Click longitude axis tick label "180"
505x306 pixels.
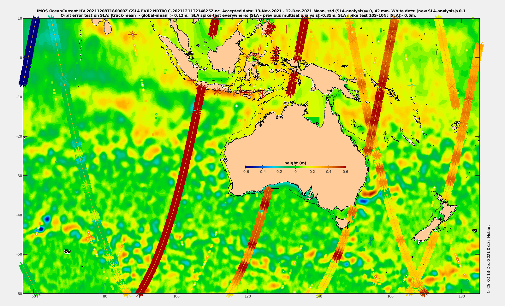[462, 297]
